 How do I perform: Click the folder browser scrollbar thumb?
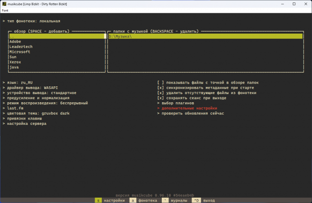click(x=105, y=36)
